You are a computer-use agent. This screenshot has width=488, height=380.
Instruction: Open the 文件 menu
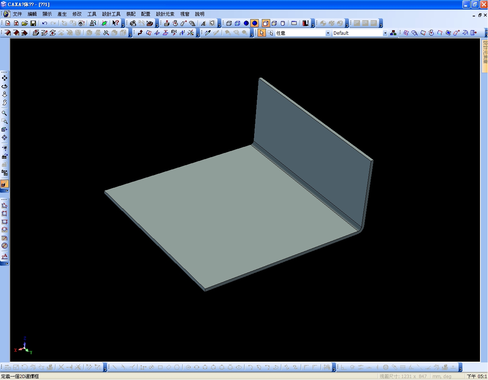tap(18, 14)
